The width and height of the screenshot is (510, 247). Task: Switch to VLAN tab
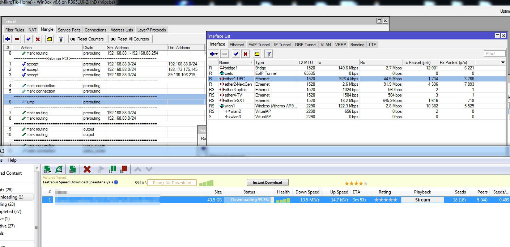pos(326,45)
